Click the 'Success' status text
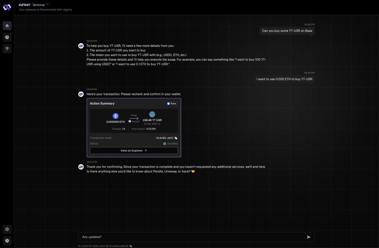The width and height of the screenshot is (379, 248). pyautogui.click(x=172, y=144)
